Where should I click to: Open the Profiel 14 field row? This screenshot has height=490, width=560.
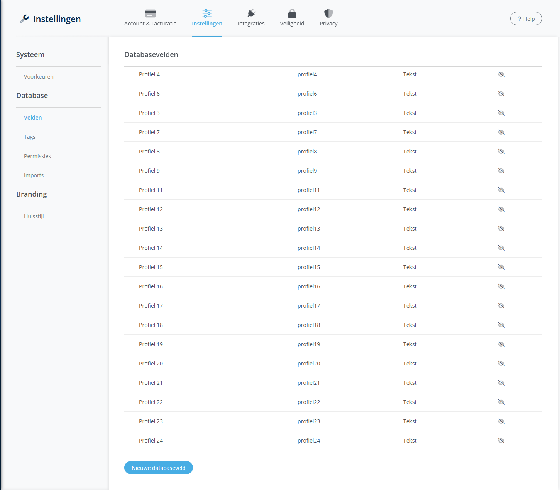(x=151, y=248)
